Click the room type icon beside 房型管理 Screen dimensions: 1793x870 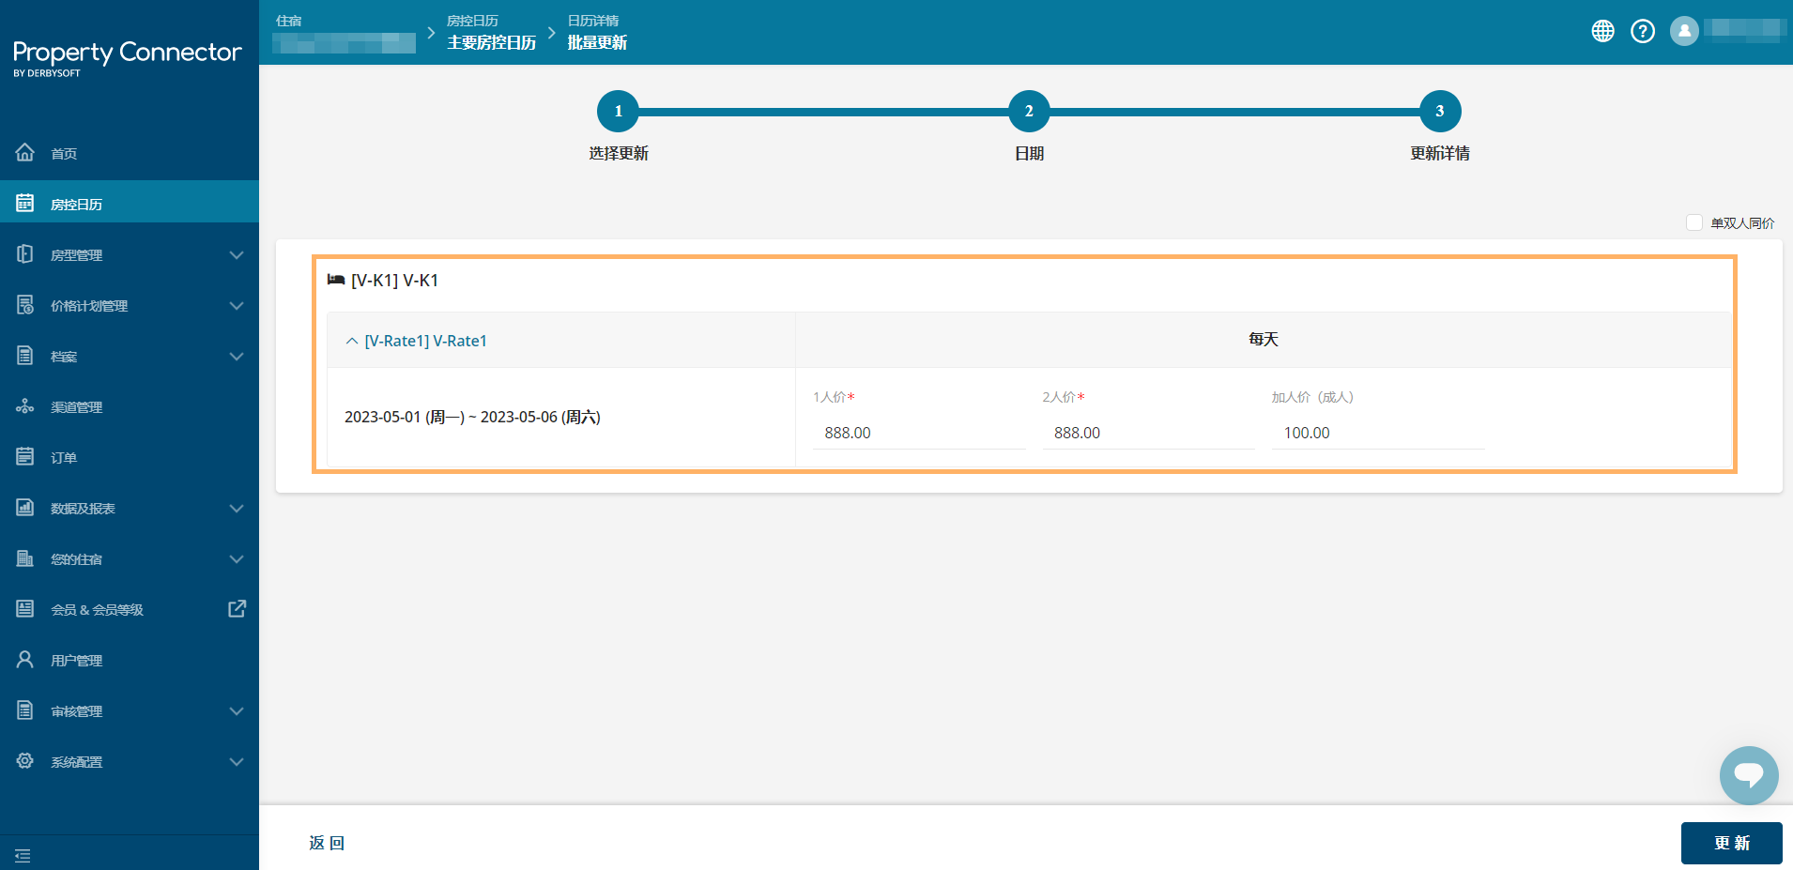point(25,253)
